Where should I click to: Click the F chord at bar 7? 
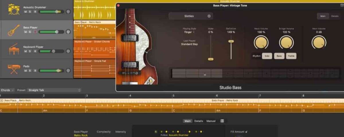tap(260, 110)
